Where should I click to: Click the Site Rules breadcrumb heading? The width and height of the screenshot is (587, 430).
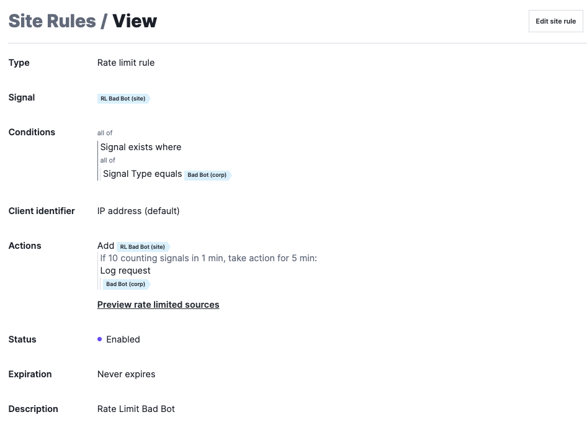52,21
